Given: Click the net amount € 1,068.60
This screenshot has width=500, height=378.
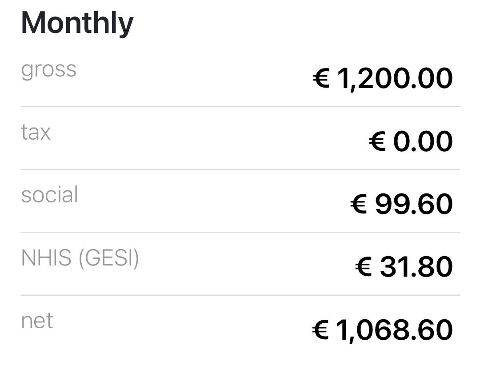Looking at the screenshot, I should 382,330.
